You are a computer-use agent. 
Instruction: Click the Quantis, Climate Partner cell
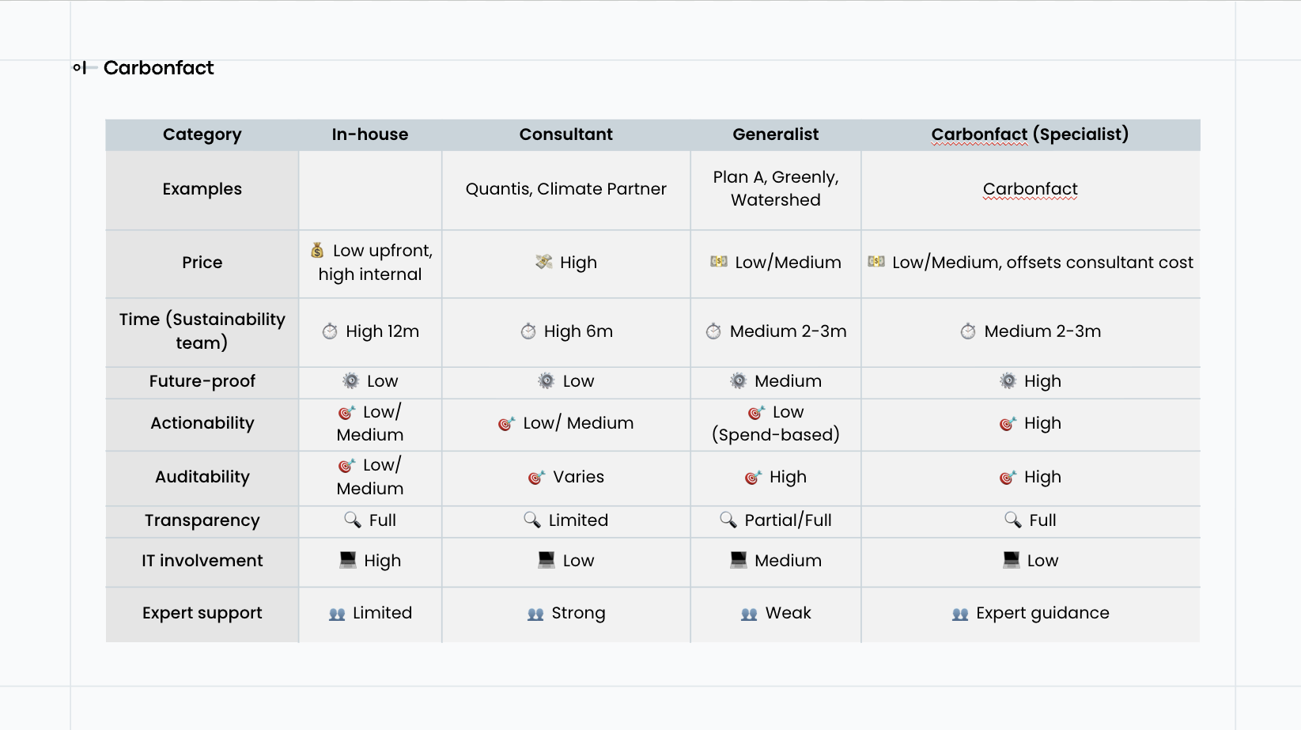point(565,189)
